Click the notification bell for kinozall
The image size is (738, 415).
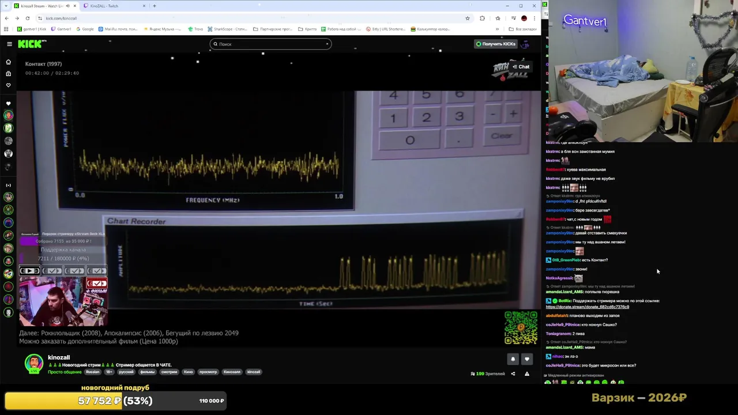[x=513, y=359]
